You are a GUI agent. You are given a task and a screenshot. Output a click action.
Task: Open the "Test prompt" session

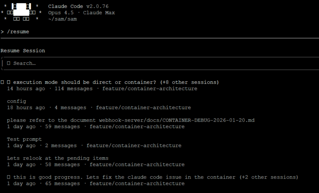pyautogui.click(x=24, y=139)
